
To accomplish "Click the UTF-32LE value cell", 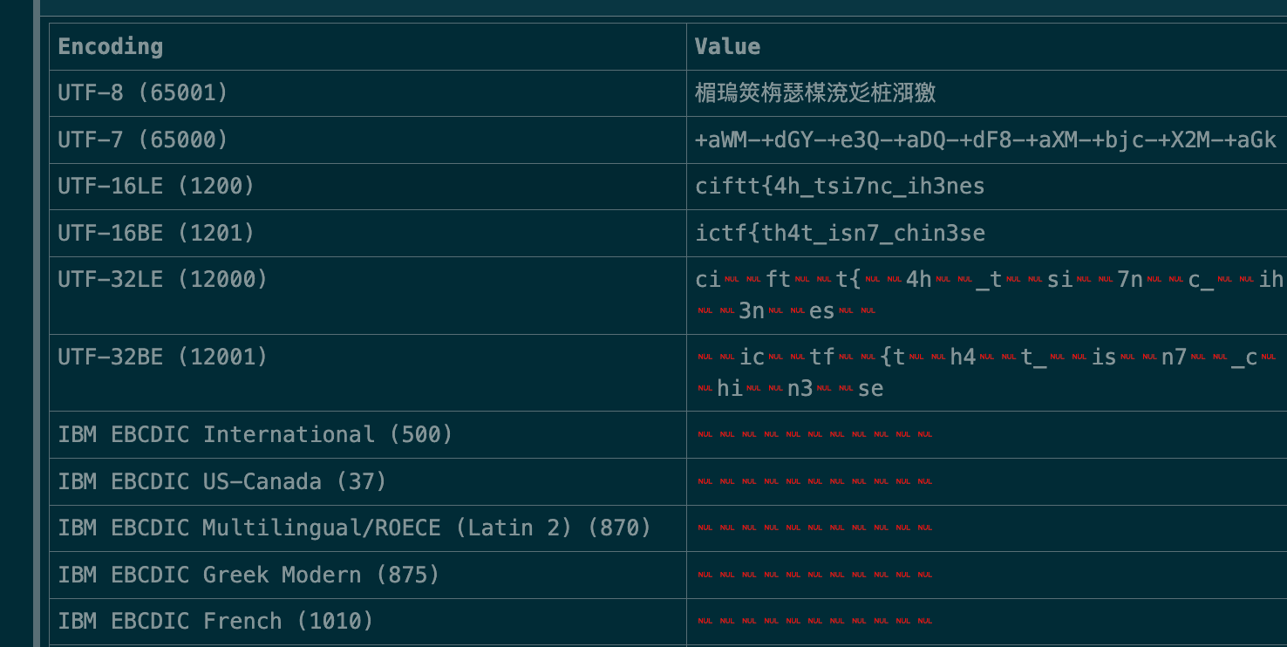I will pyautogui.click(x=985, y=295).
